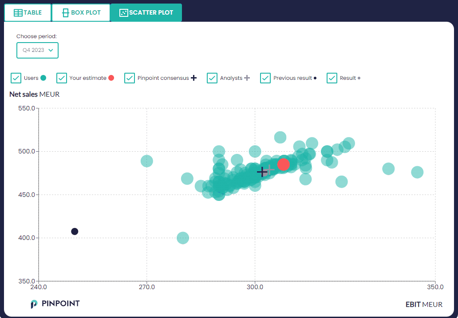458x318 pixels.
Task: Click the Pinpoint consensus plus legend icon
Action: pyautogui.click(x=193, y=78)
